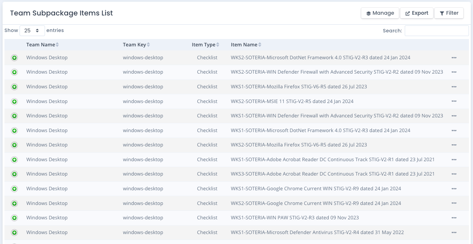Expand WKS3-SOTERIA-Adobe Acrobat Reader row plus icon

[14, 174]
